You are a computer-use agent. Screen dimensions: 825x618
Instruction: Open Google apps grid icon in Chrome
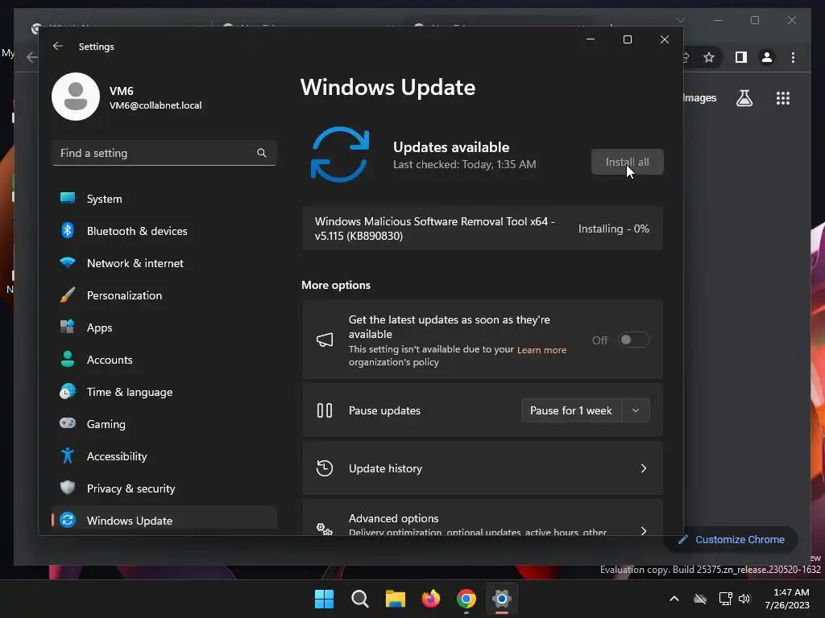tap(783, 97)
